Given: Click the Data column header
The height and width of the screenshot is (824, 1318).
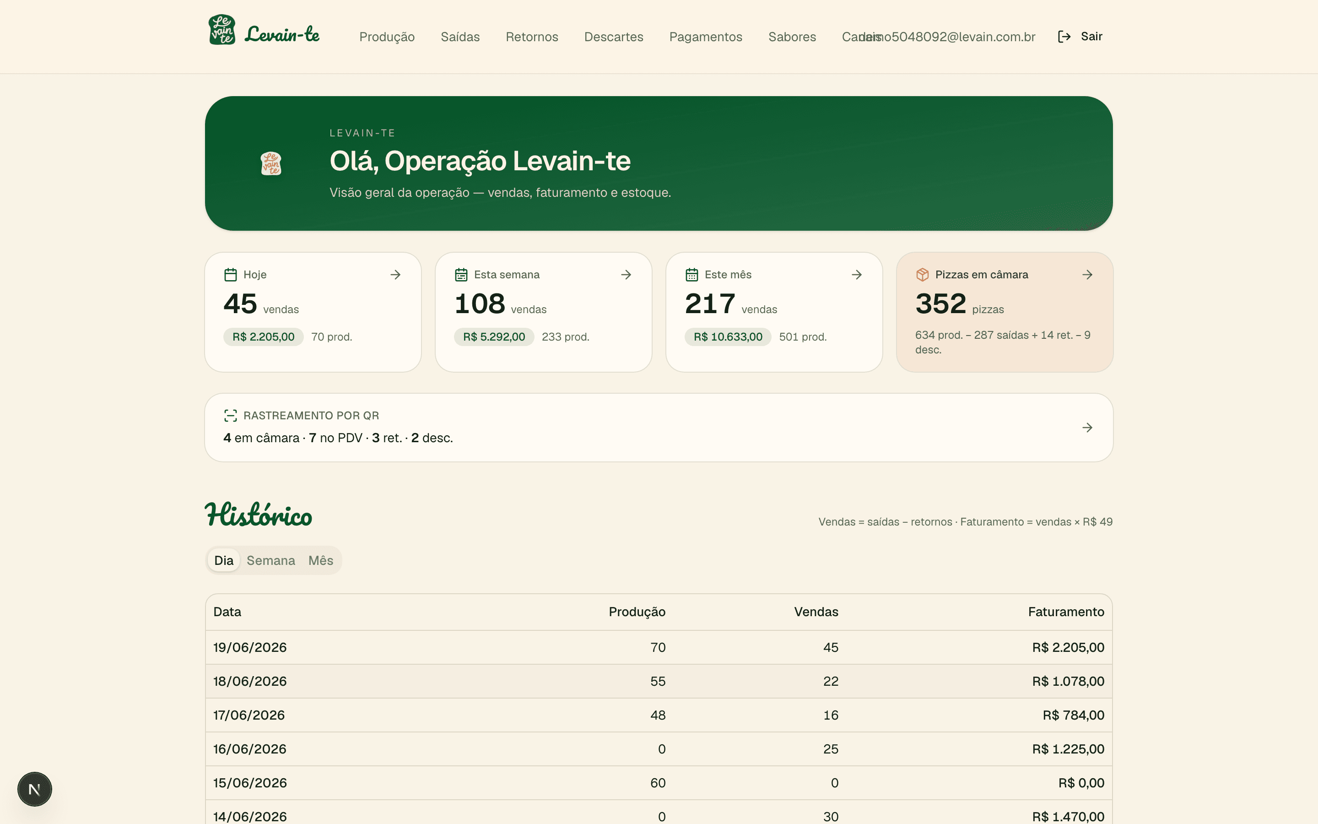Looking at the screenshot, I should (227, 612).
